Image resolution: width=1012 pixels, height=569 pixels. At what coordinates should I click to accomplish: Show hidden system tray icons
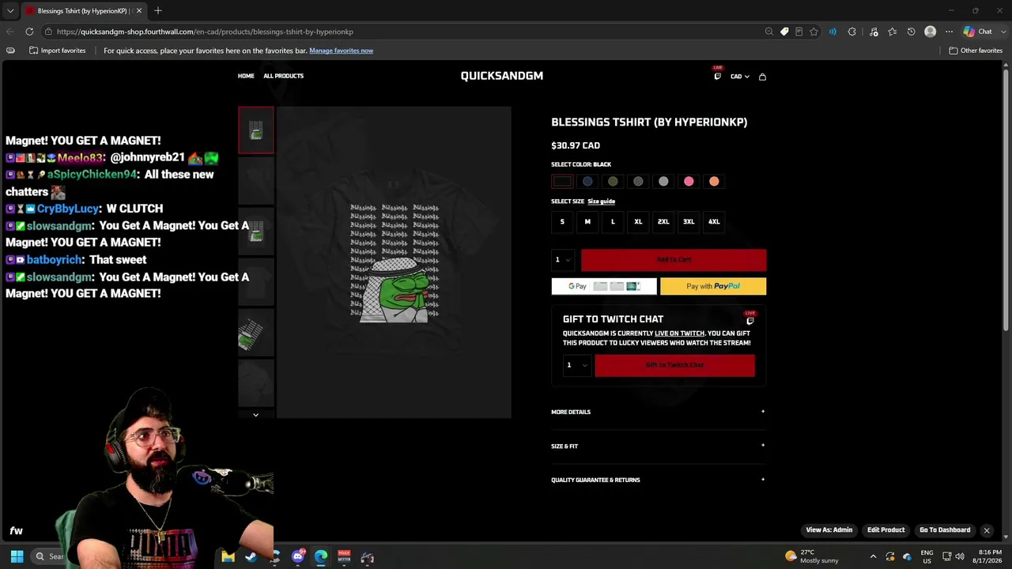point(873,556)
